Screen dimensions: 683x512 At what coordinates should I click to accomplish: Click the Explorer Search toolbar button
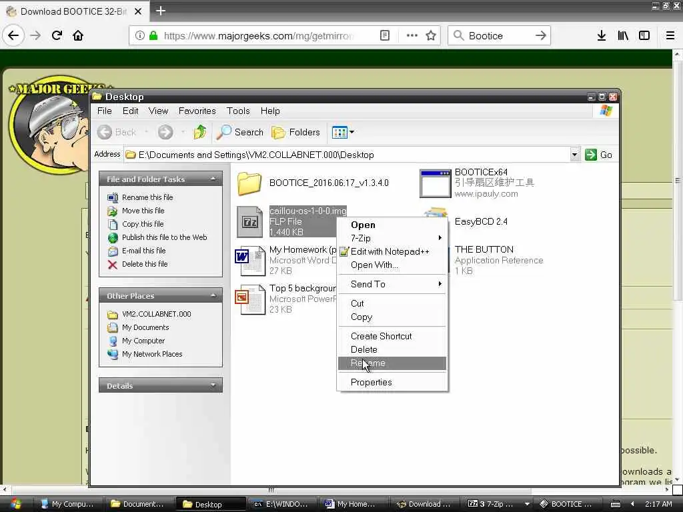point(240,132)
